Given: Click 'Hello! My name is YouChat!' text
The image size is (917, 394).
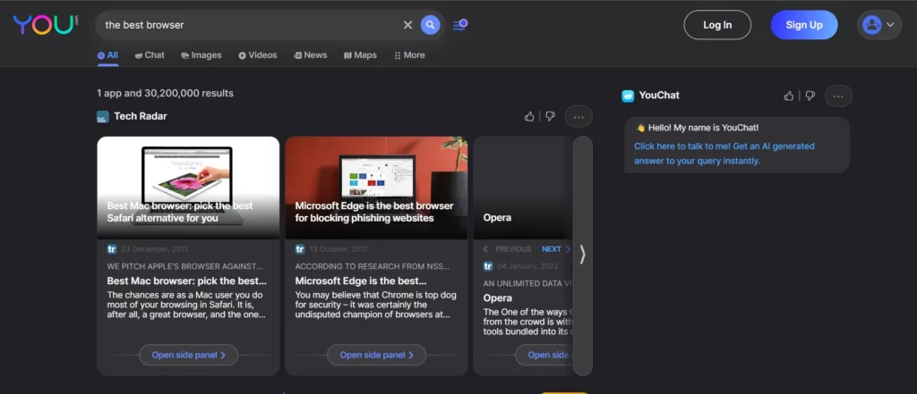Looking at the screenshot, I should (704, 128).
